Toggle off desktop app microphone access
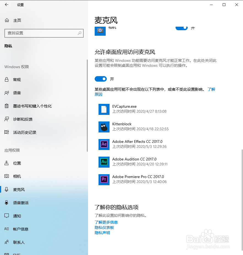 click(x=101, y=79)
